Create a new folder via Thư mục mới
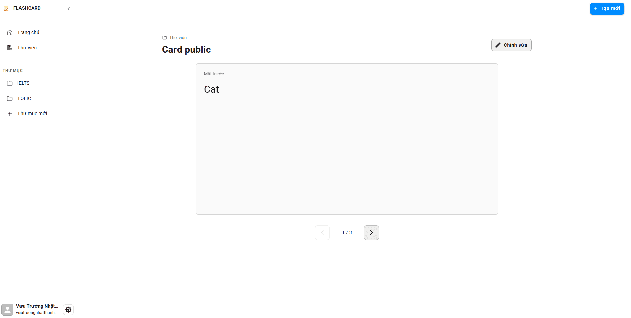Screen dimensions: 631x318 (32, 113)
